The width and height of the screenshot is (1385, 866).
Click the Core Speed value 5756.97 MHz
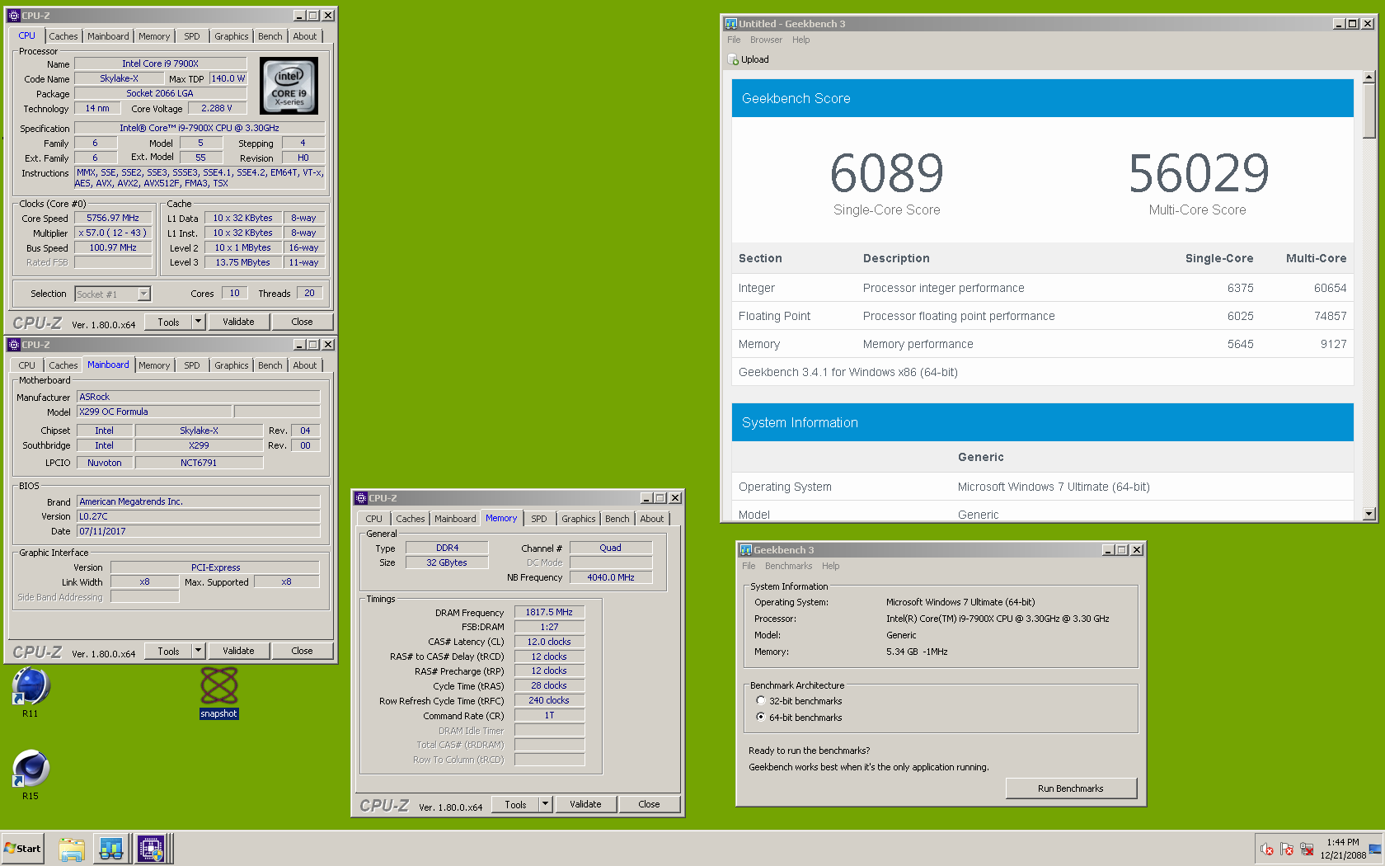pyautogui.click(x=113, y=219)
